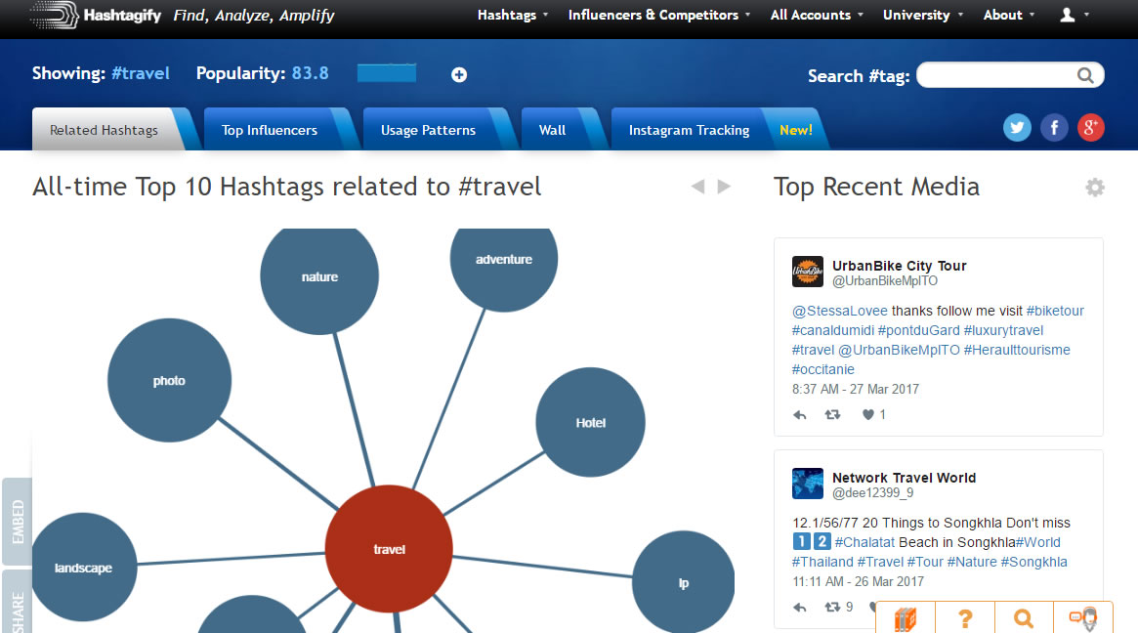1138x633 pixels.
Task: Click the Hashtagify logo
Action: [x=93, y=16]
